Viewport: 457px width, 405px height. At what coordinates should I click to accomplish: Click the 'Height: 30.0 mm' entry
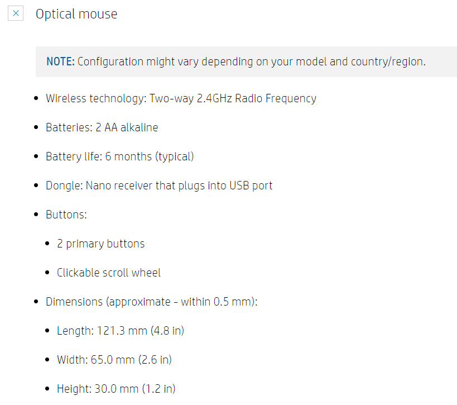pyautogui.click(x=98, y=389)
